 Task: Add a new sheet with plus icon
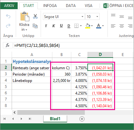[82, 119]
